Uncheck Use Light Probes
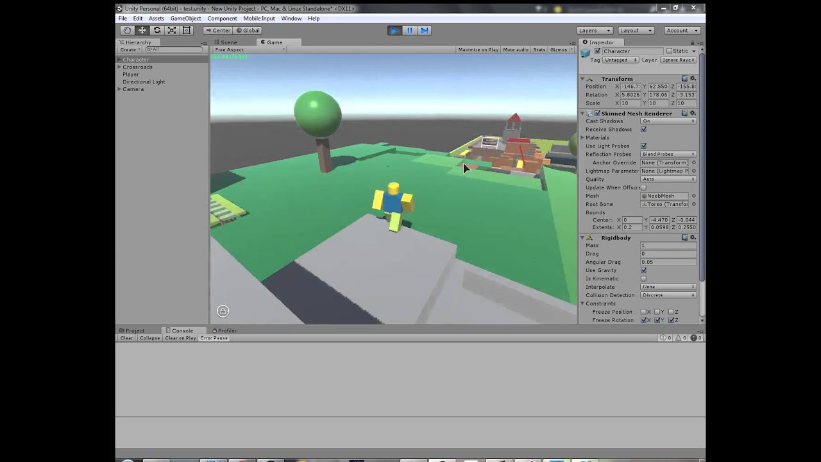This screenshot has width=821, height=462. (643, 146)
